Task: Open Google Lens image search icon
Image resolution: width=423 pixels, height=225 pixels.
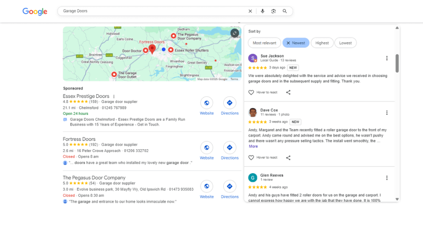Action: click(273, 11)
